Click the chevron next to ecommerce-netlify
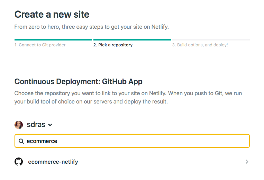264x180 pixels. tap(247, 162)
